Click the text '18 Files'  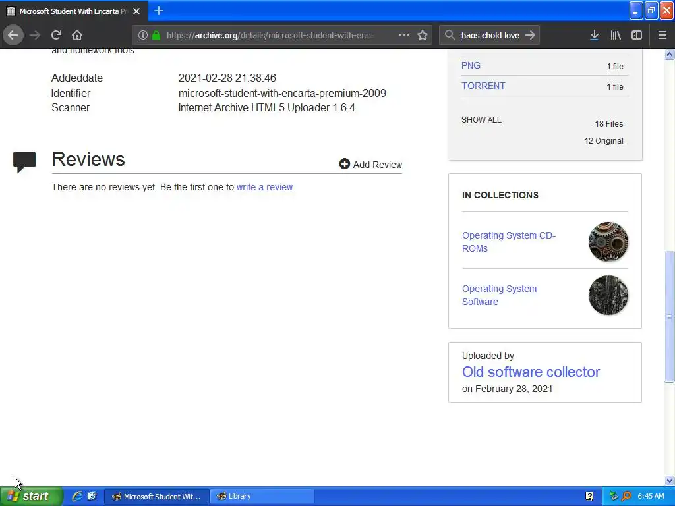pos(608,123)
